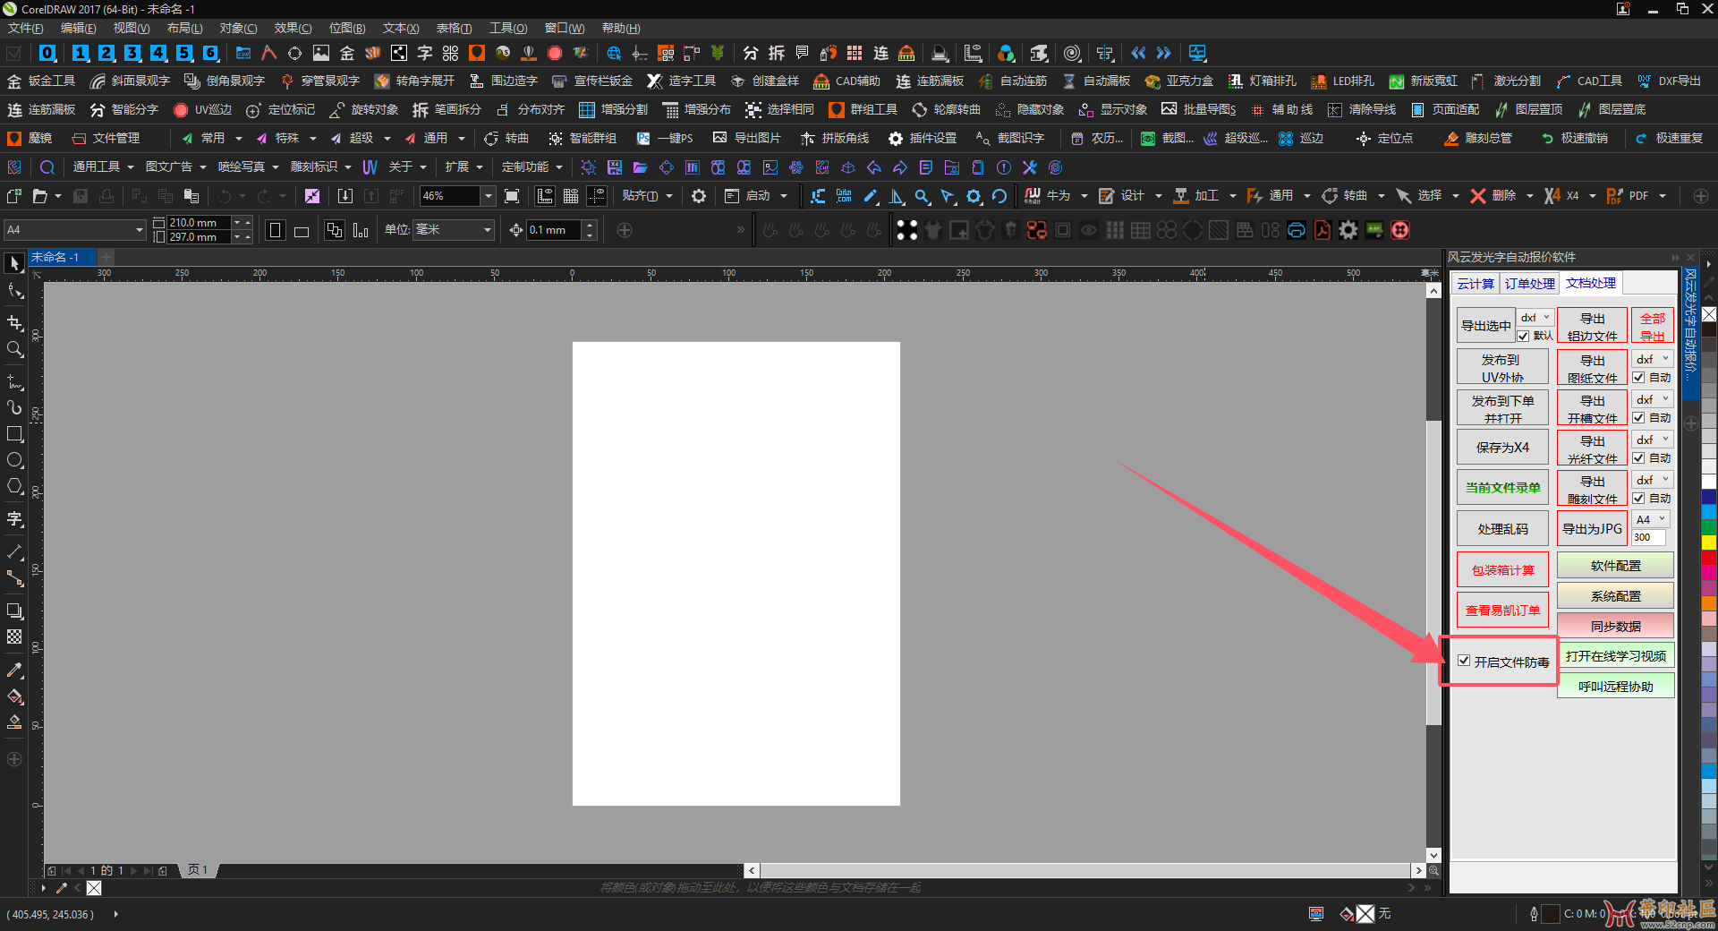Click the 同步数据 button
The height and width of the screenshot is (931, 1718).
[x=1615, y=626]
